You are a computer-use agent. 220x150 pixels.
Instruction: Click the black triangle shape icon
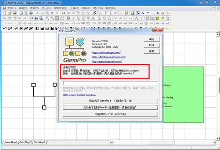point(158,13)
